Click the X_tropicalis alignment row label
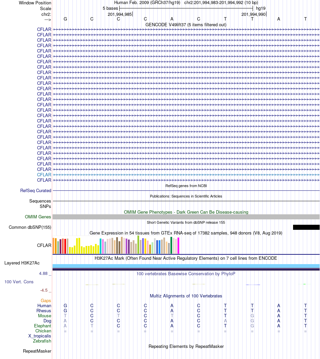 pos(40,336)
